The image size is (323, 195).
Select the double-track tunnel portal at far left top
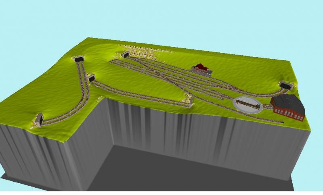click(x=79, y=59)
